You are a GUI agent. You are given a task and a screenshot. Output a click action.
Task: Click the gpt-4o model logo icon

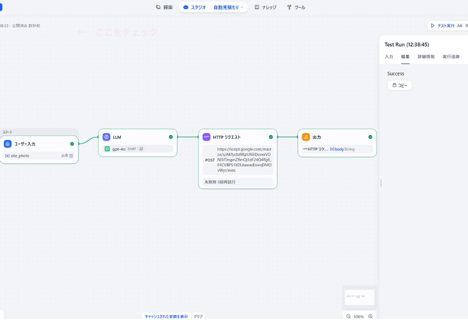(x=107, y=149)
